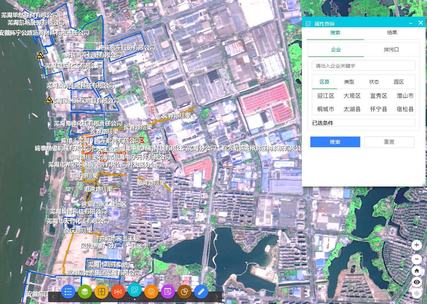Open the green layers tool
Viewport: 427px width, 304px height.
tap(85, 292)
